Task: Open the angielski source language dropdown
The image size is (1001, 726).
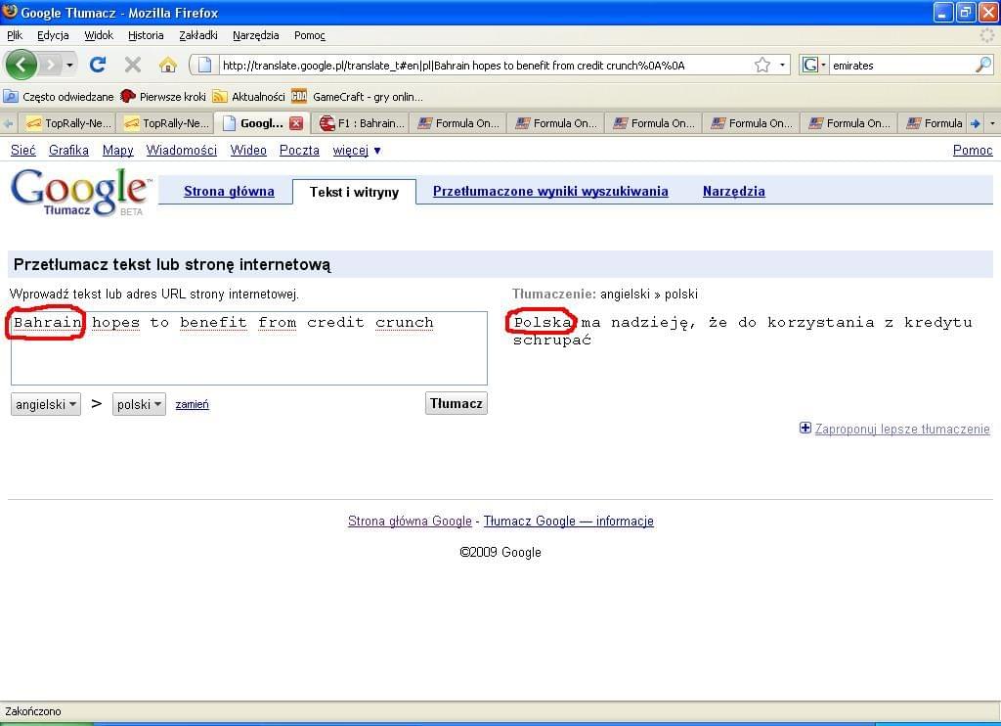Action: tap(46, 404)
